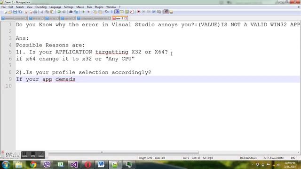Start macro recording with red dot icon
Viewport: 301px width, 169px height.
point(139,12)
